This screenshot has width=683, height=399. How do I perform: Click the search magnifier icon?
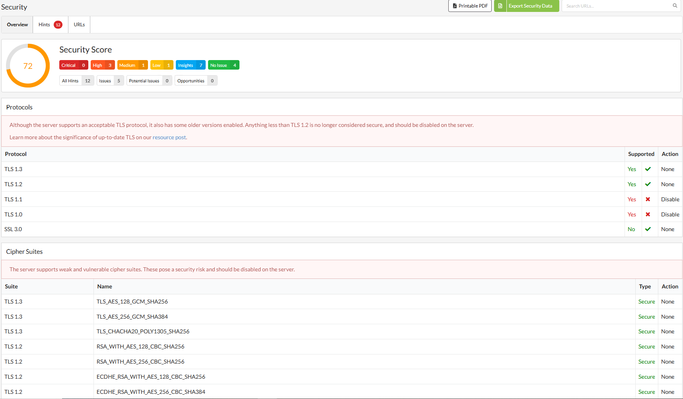[675, 6]
